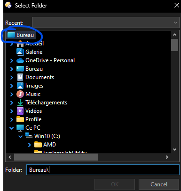The height and width of the screenshot is (191, 181).
Task: Click into the Folder path text field
Action: pos(103,170)
